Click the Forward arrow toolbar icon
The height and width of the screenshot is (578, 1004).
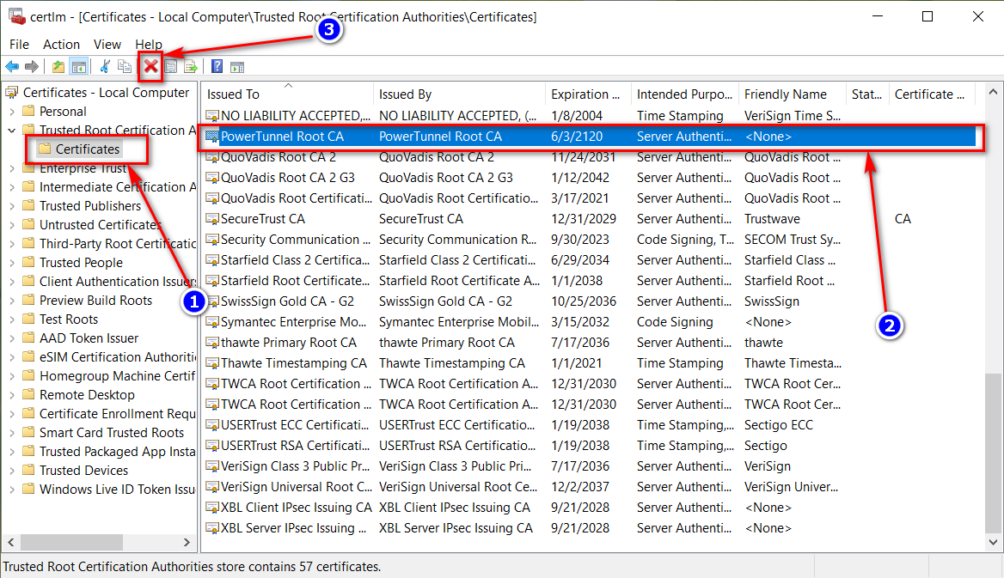[x=31, y=67]
